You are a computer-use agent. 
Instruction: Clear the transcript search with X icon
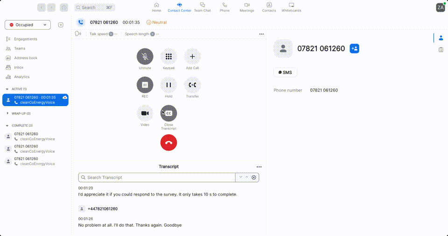point(254,177)
